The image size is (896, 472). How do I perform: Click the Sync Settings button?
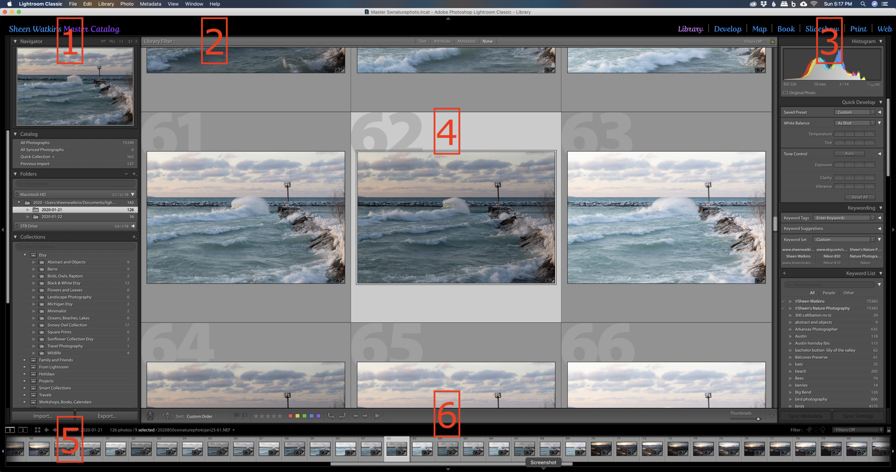click(858, 416)
